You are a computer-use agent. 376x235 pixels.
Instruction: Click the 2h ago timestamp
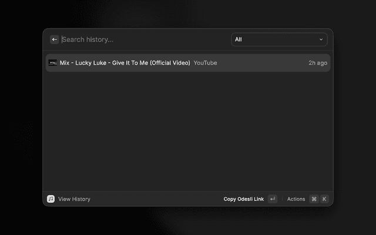[x=318, y=63]
